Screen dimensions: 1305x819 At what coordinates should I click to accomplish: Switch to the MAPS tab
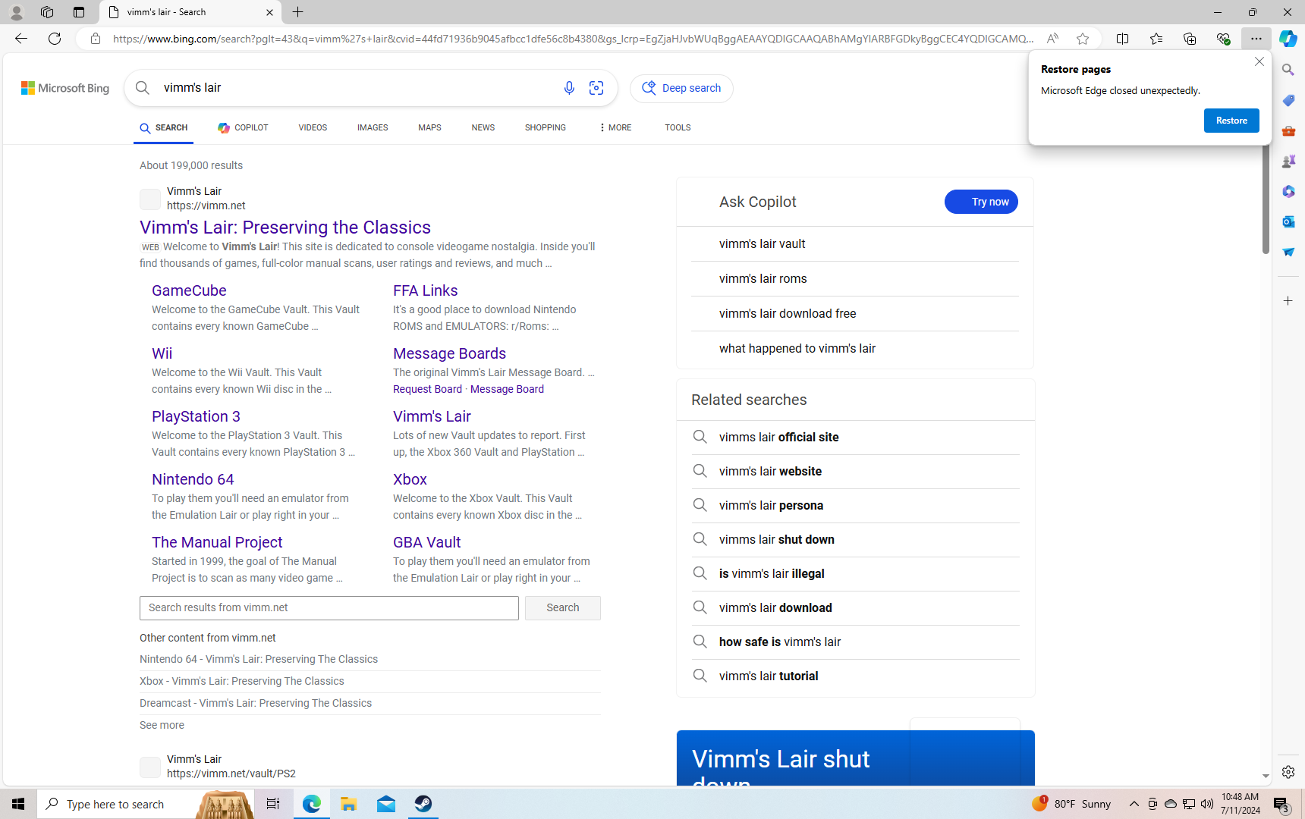click(429, 127)
